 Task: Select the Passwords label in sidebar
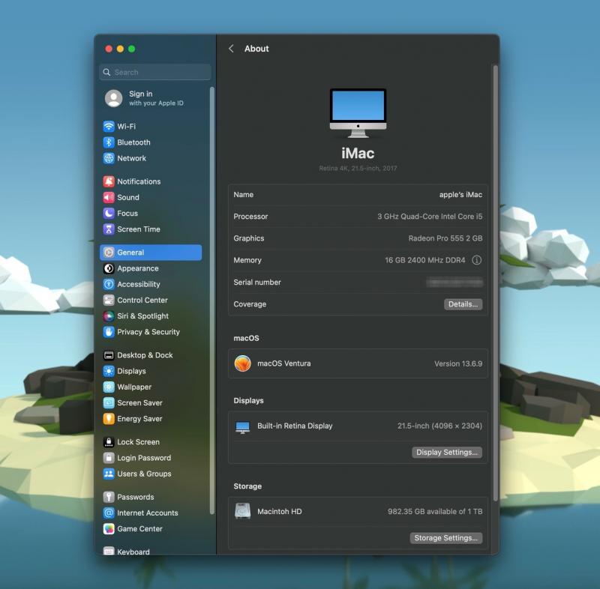(136, 497)
